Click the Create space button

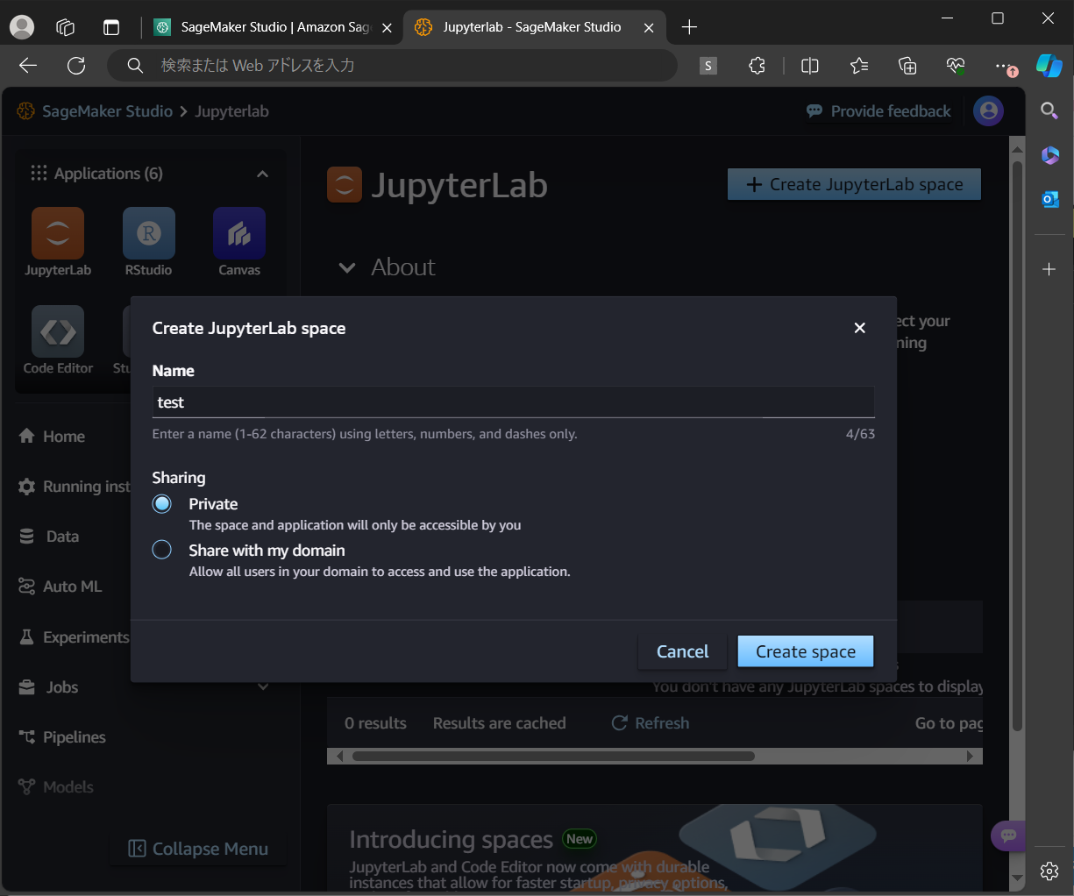(x=806, y=651)
